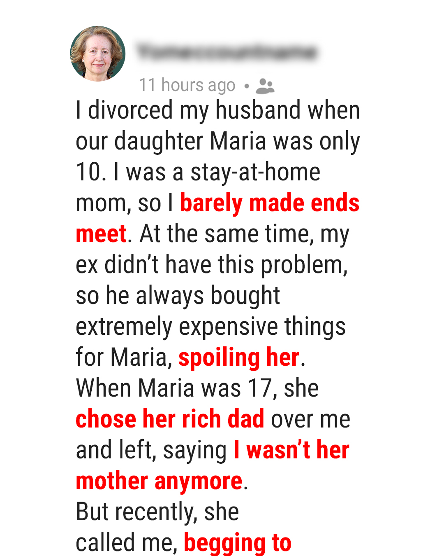The height and width of the screenshot is (556, 444).
Task: Click the red "begging to" text
Action: 238,542
